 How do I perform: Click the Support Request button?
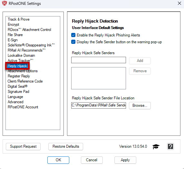(x=23, y=146)
